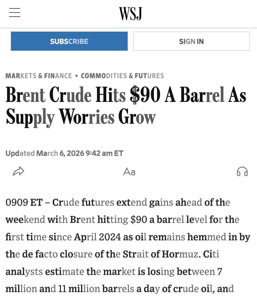257x297 pixels.
Task: Open the Aa text size options
Action: coord(129,172)
